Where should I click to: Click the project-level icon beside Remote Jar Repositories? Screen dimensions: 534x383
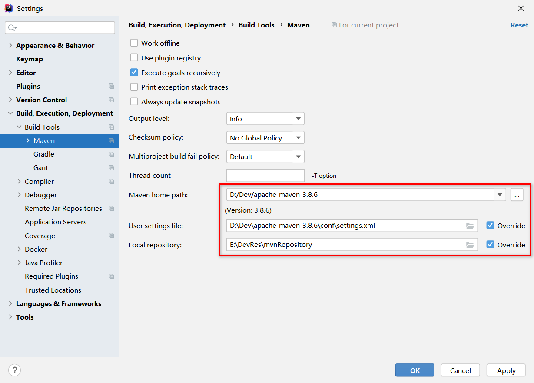pyautogui.click(x=111, y=208)
